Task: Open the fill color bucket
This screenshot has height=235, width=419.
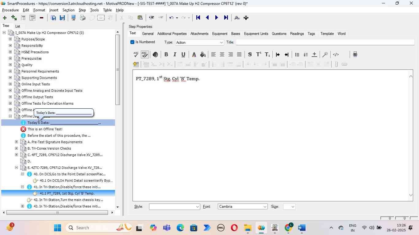Action: [x=203, y=54]
